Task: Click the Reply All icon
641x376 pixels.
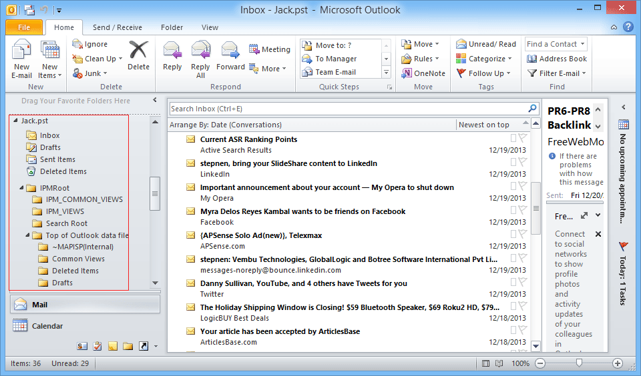Action: [x=200, y=50]
